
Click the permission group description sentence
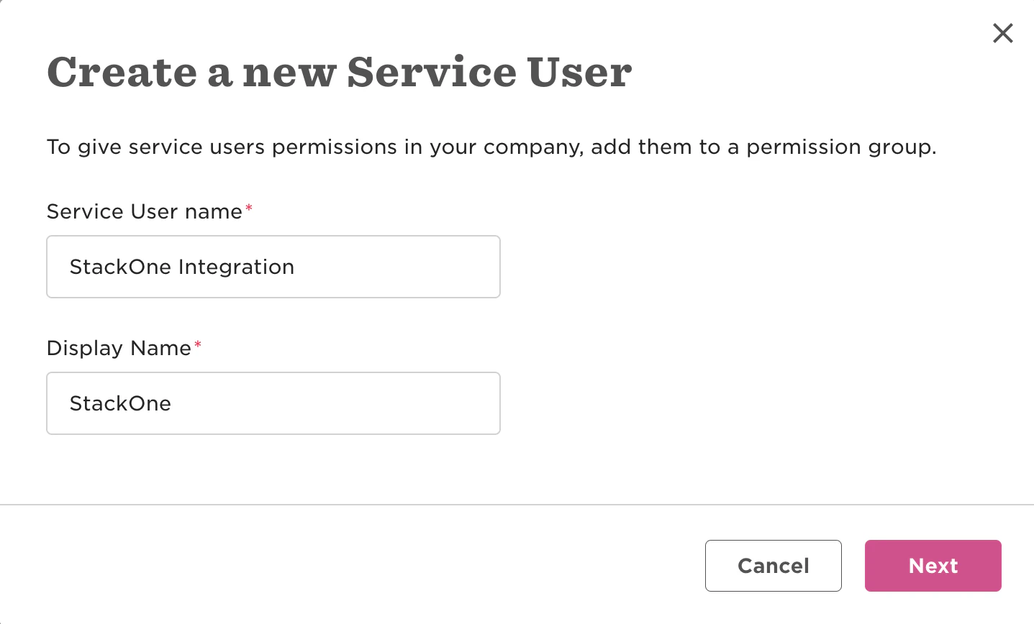491,147
